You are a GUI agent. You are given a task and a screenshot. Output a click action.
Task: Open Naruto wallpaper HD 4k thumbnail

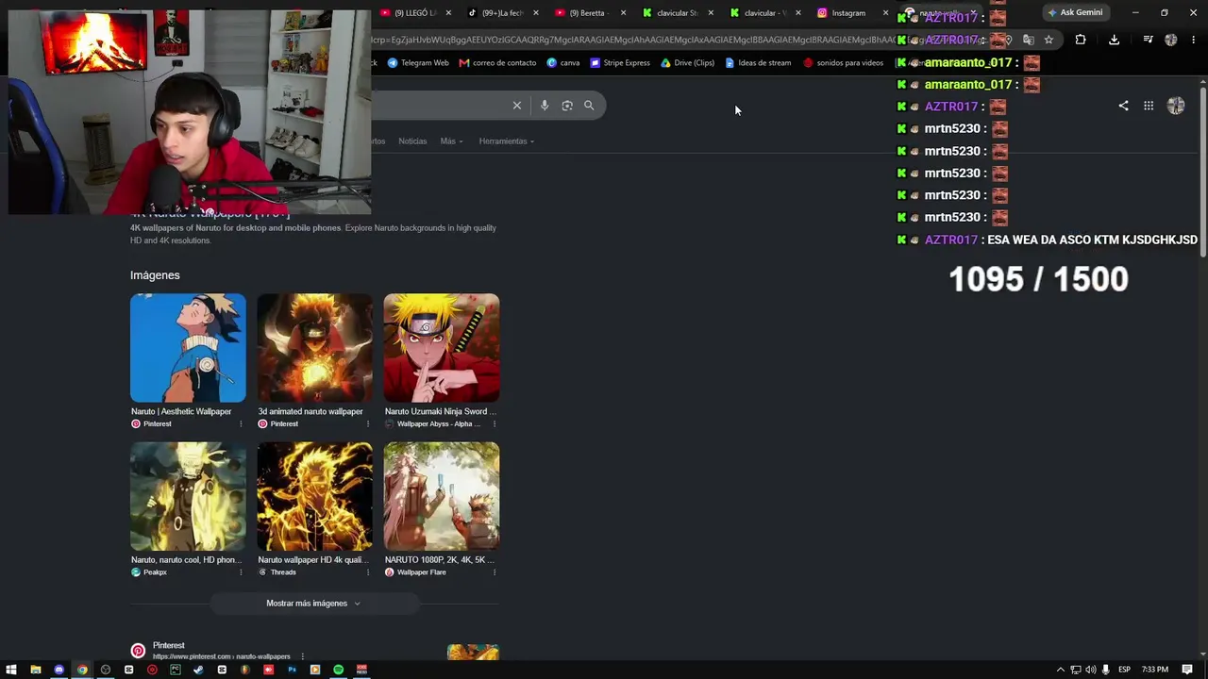point(314,496)
